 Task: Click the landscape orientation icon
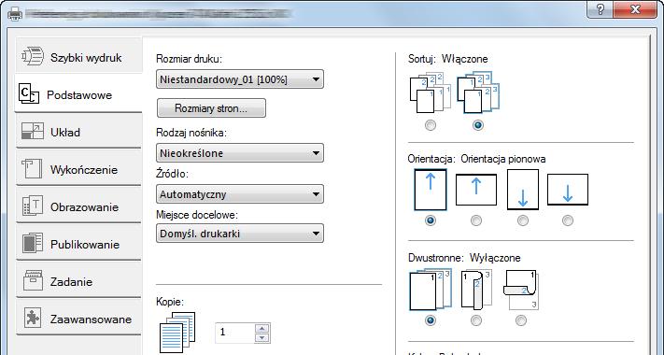[x=476, y=190]
